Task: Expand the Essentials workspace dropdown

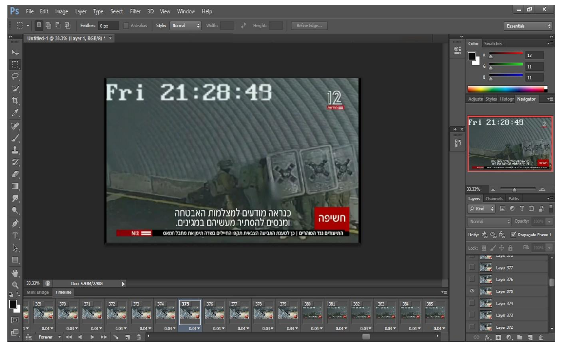Action: (528, 26)
